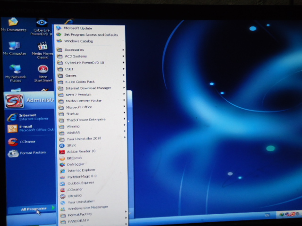Launch Your Uninstaller! program entry
This screenshot has height=226, width=302.
[x=77, y=202]
